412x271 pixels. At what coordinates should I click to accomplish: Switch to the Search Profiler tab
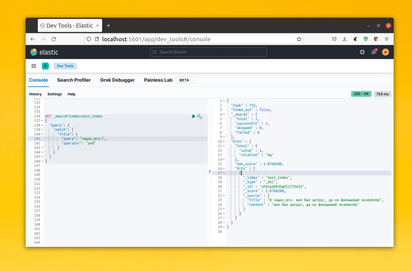(74, 80)
